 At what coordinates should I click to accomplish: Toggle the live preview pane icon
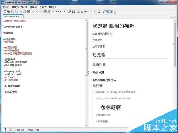[x=108, y=12]
